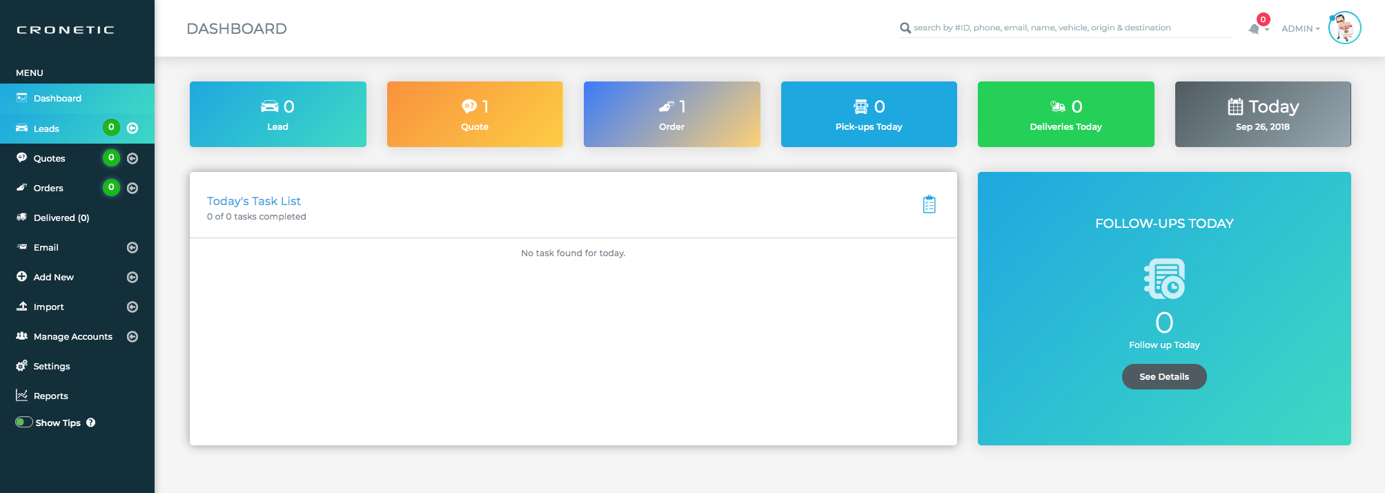1385x493 pixels.
Task: Open the notifications bell icon
Action: click(x=1254, y=29)
